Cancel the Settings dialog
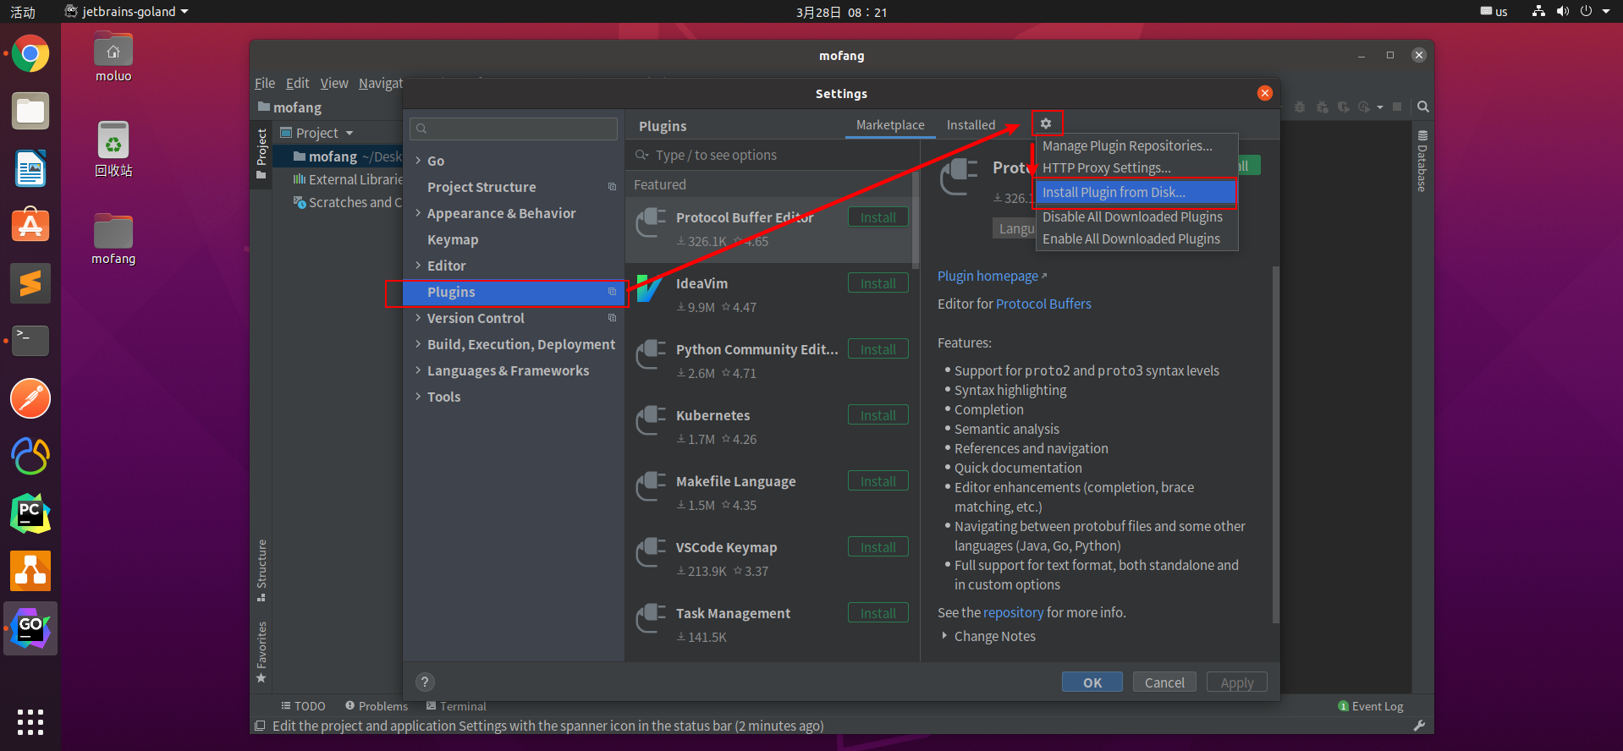The image size is (1623, 751). [x=1164, y=682]
